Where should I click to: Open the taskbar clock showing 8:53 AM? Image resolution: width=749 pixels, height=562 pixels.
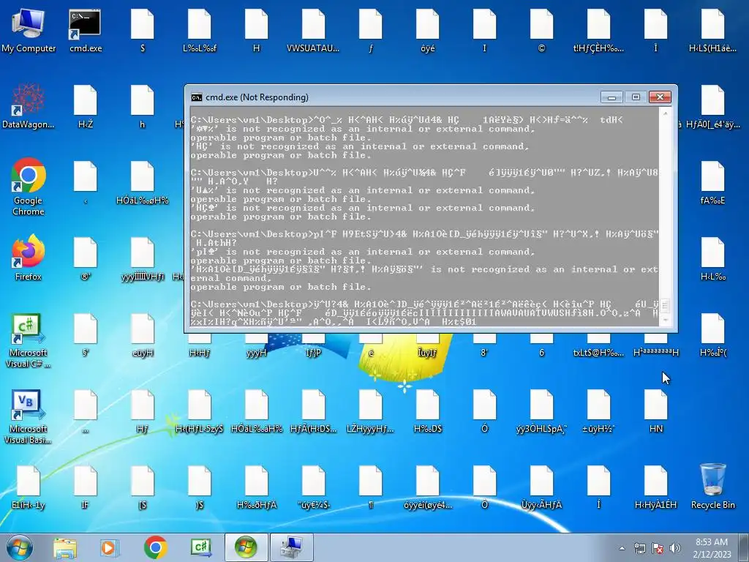[712, 547]
